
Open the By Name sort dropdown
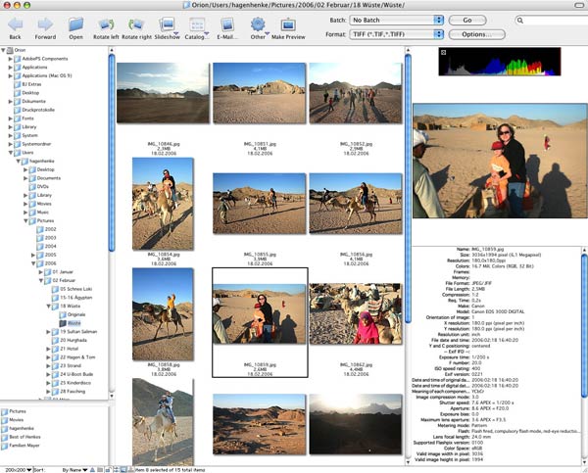(x=75, y=470)
